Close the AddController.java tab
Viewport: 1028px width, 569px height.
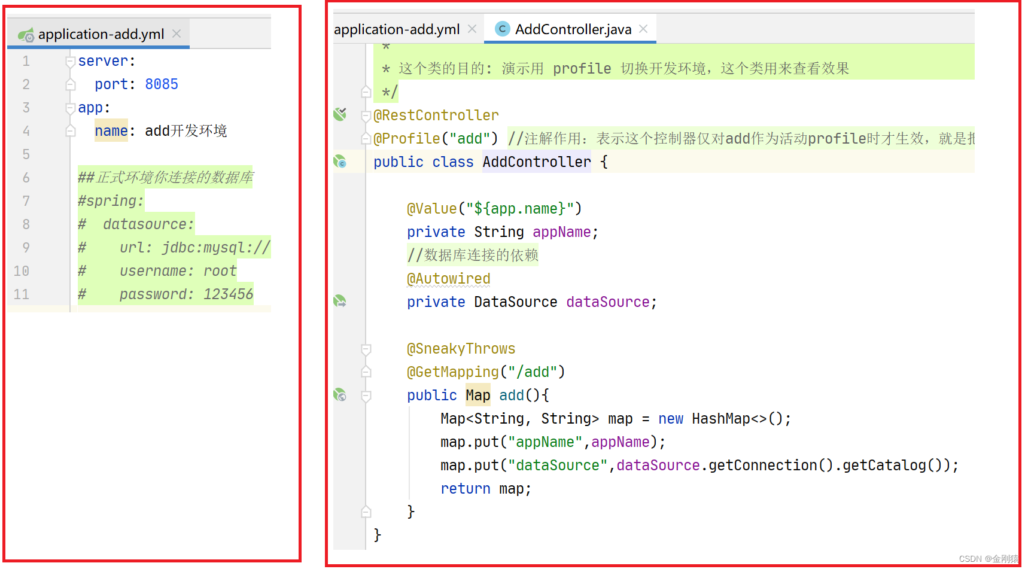tap(643, 29)
